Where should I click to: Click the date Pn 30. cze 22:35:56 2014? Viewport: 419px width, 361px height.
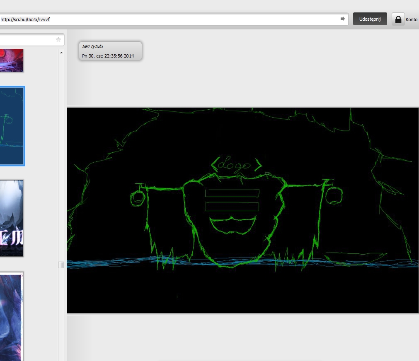point(108,56)
